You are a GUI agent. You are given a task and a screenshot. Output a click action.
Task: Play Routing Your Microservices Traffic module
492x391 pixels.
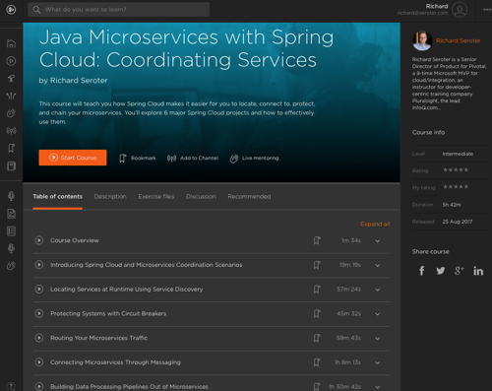point(39,338)
